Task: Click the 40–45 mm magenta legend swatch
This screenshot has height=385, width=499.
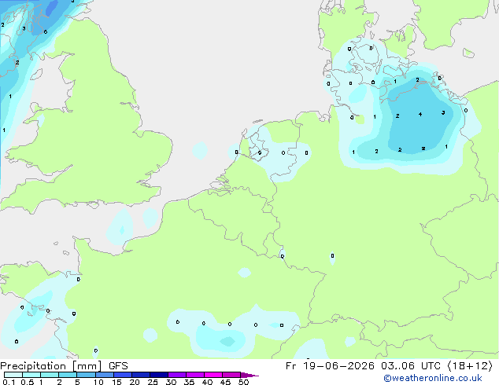Action: (x=213, y=375)
